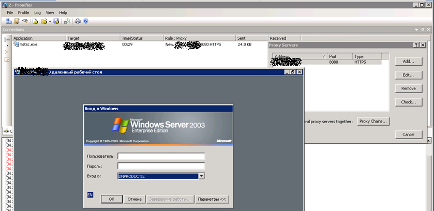Click the clipboard checklist toolbar icon

click(x=67, y=21)
